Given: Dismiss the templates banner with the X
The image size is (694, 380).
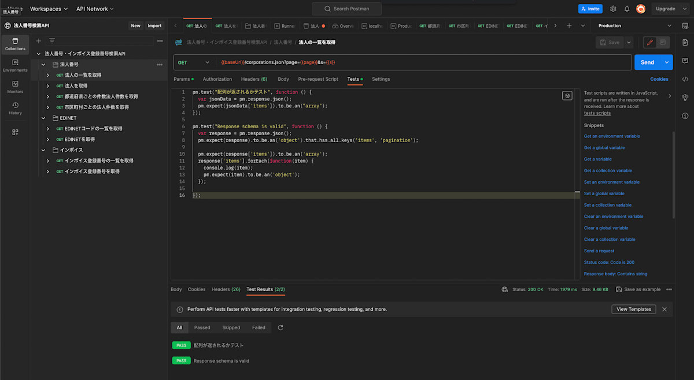Looking at the screenshot, I should (x=665, y=309).
